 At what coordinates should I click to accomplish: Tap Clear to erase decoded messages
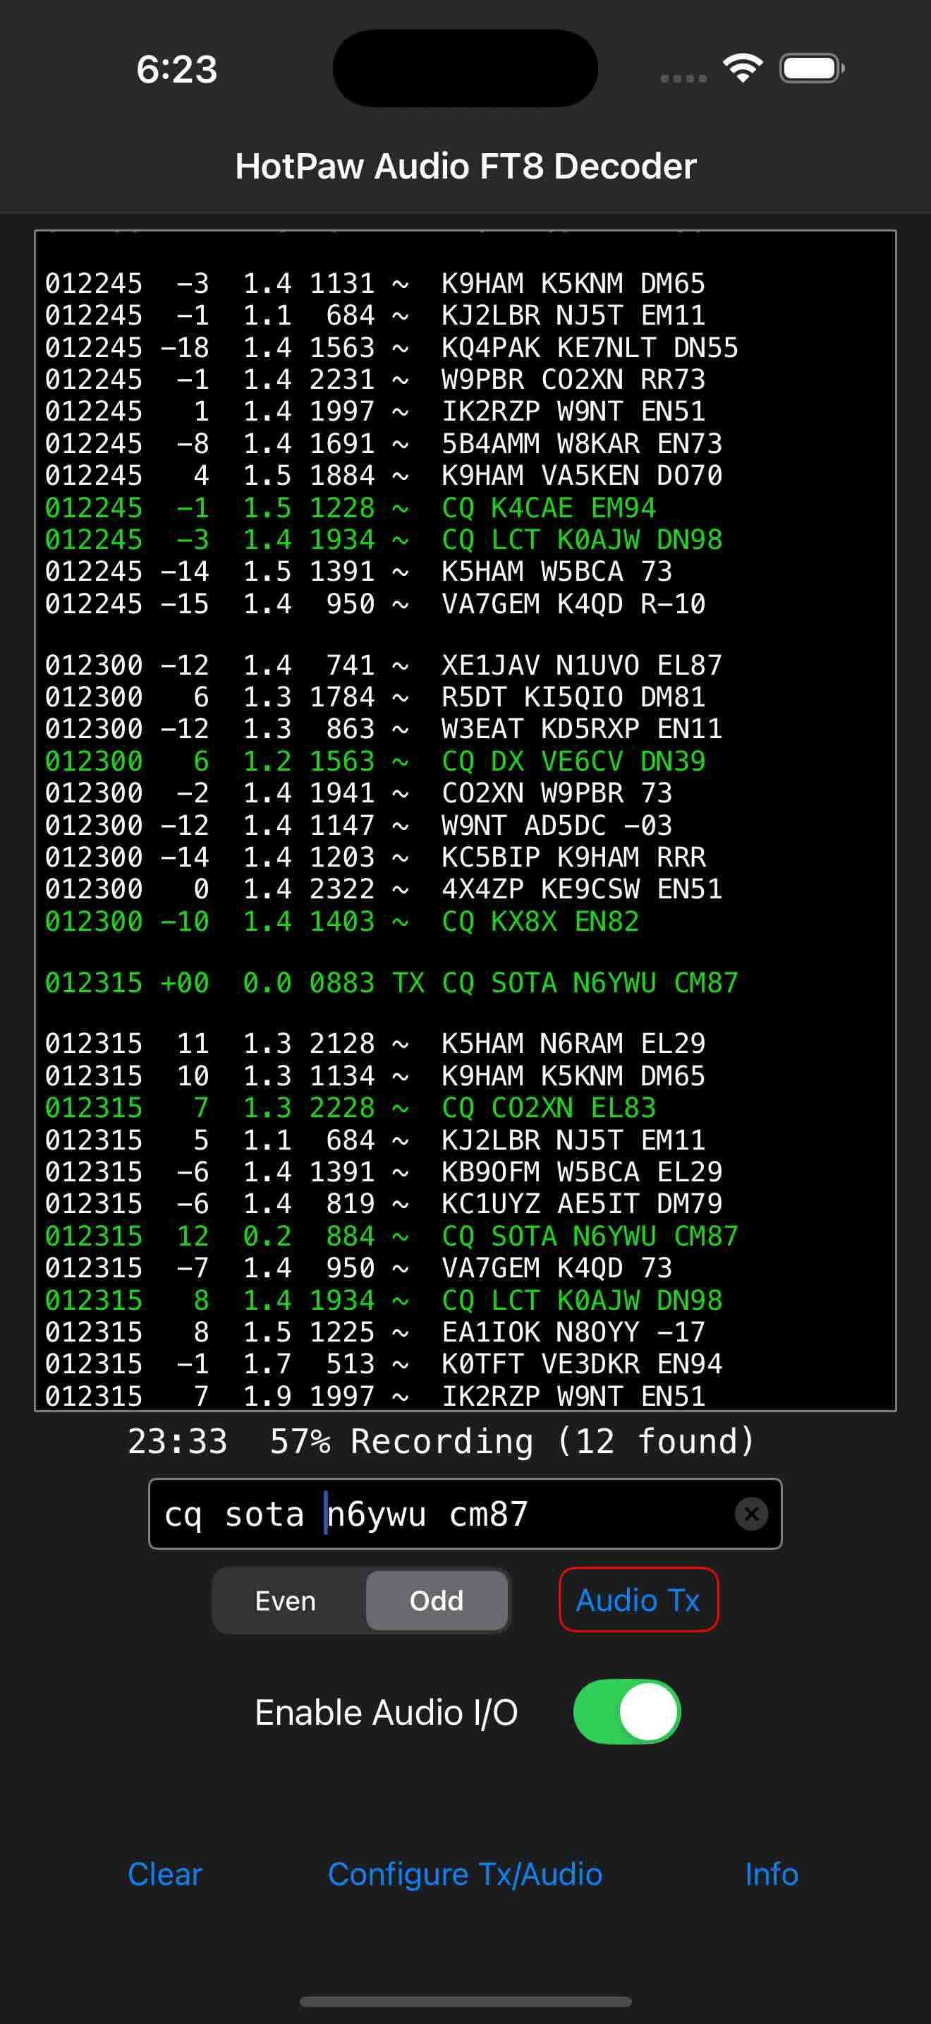coord(165,1874)
